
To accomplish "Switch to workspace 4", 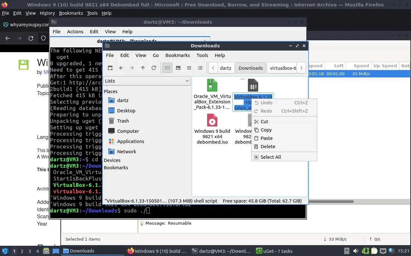I will [37, 251].
